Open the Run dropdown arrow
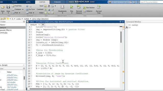Image resolution: width=163 pixels, height=91 pixels. tap(72, 13)
